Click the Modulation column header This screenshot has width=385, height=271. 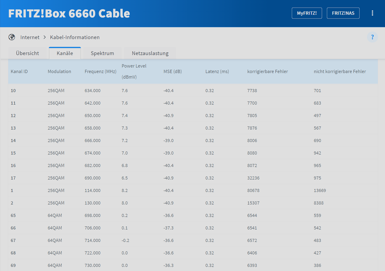click(59, 71)
